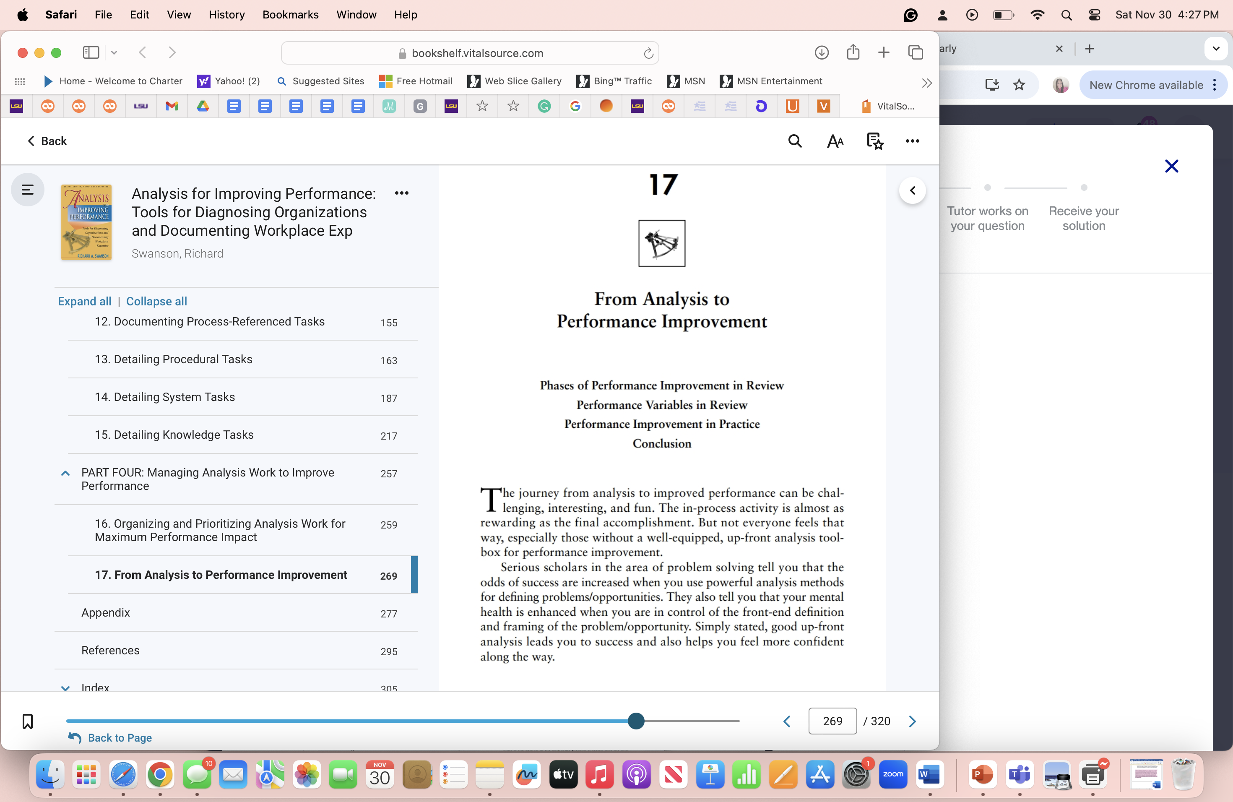Open the History menu in the menu bar
1233x802 pixels.
tap(226, 15)
